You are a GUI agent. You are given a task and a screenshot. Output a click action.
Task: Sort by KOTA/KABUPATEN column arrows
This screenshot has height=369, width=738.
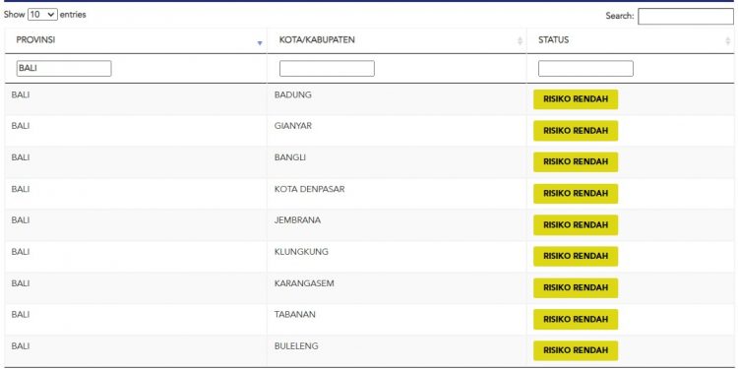coord(521,41)
